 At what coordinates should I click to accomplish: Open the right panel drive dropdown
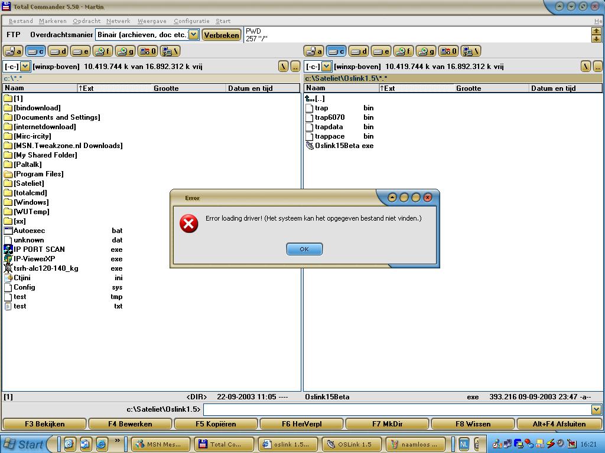pos(326,67)
